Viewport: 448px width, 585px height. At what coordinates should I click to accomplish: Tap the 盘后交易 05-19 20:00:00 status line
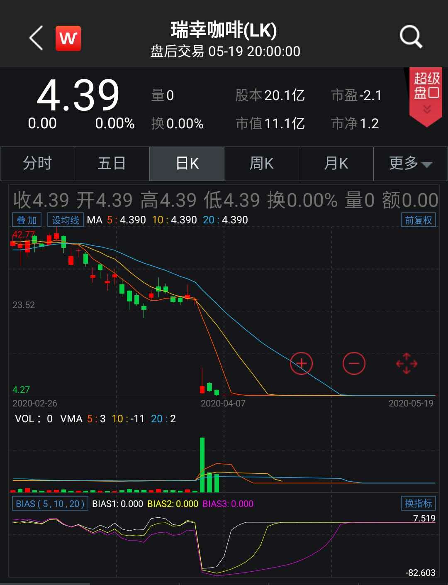click(x=225, y=51)
